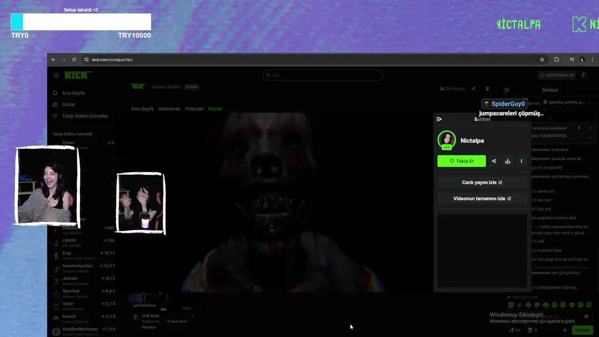
Task: Open chat settings gear icon
Action: [565, 330]
